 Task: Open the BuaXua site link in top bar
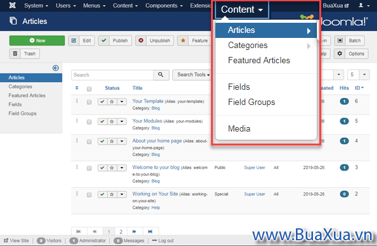[336, 6]
